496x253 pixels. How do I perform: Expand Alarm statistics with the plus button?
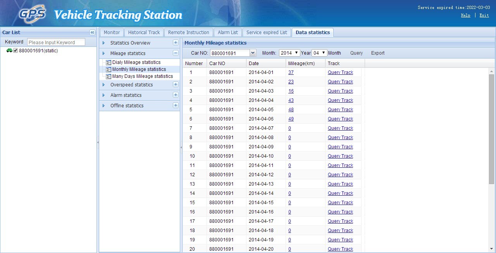[x=176, y=95]
